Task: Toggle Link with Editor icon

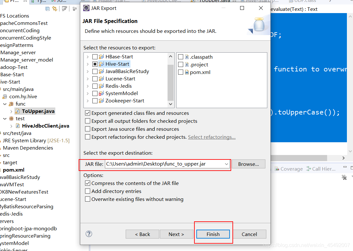Action: pos(55,9)
